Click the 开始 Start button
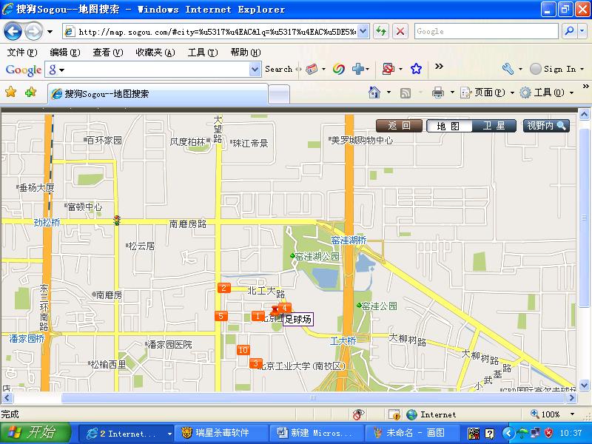592x444 pixels. (x=36, y=433)
